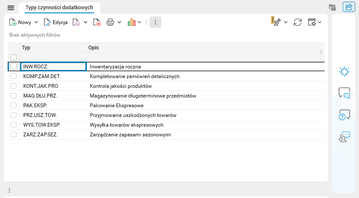Check the PAK.EKSP. row checkbox

(x=14, y=105)
